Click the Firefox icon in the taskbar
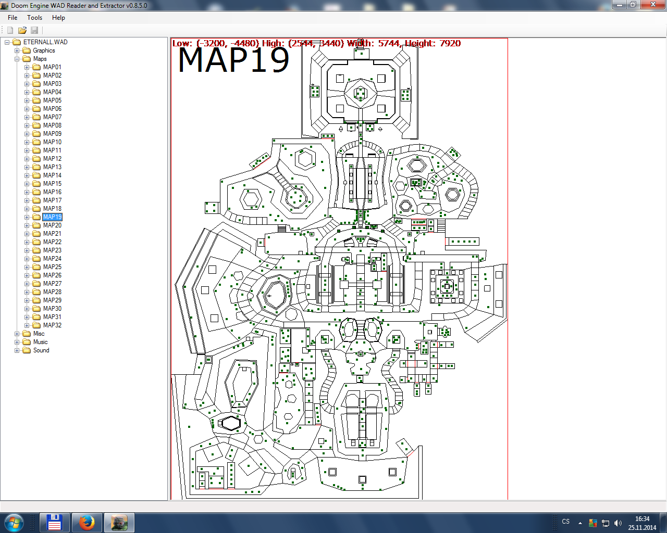The height and width of the screenshot is (533, 667). 87,522
